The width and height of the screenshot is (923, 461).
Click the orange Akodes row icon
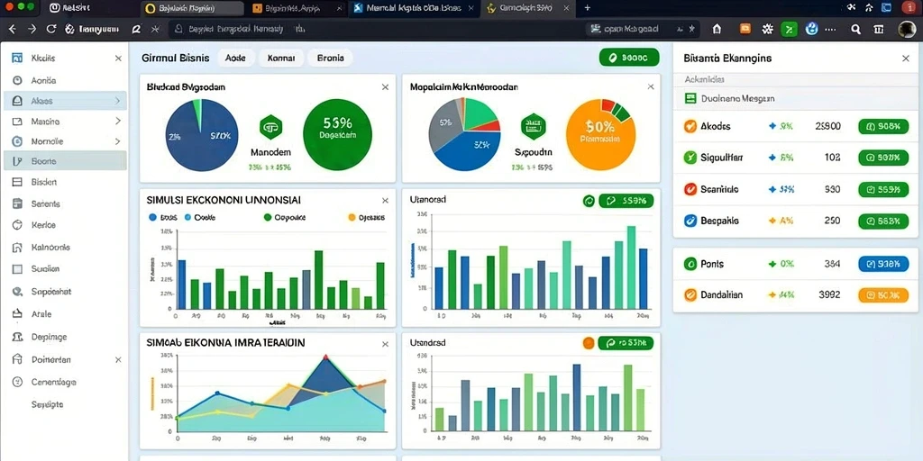tap(690, 126)
